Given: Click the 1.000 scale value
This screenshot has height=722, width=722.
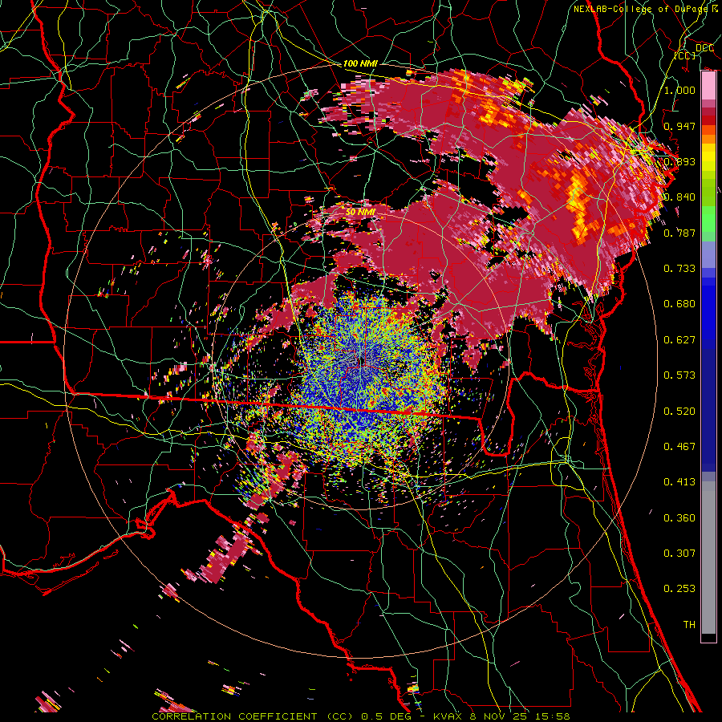Looking at the screenshot, I should click(679, 90).
